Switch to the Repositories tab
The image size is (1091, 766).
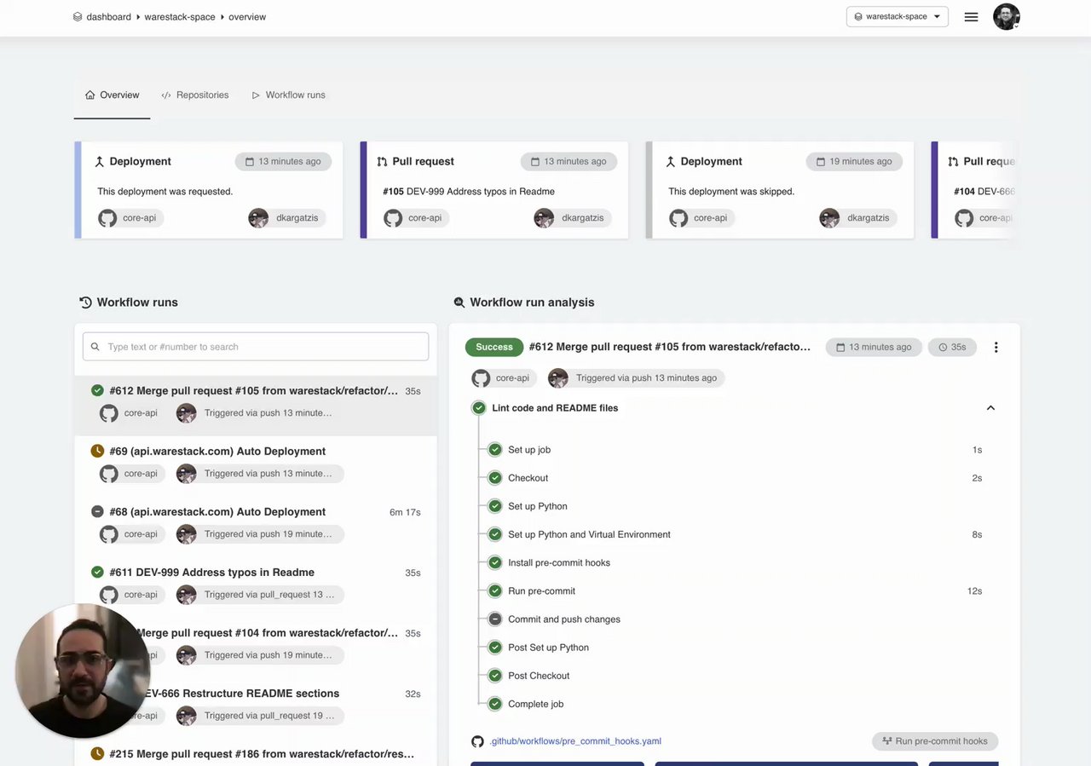pyautogui.click(x=195, y=95)
